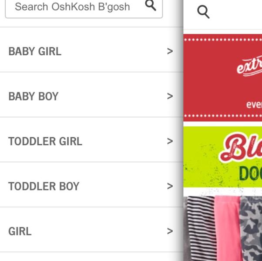Expand the TODDLER GIRL chevron arrow
Image resolution: width=262 pixels, height=261 pixels.
(170, 141)
